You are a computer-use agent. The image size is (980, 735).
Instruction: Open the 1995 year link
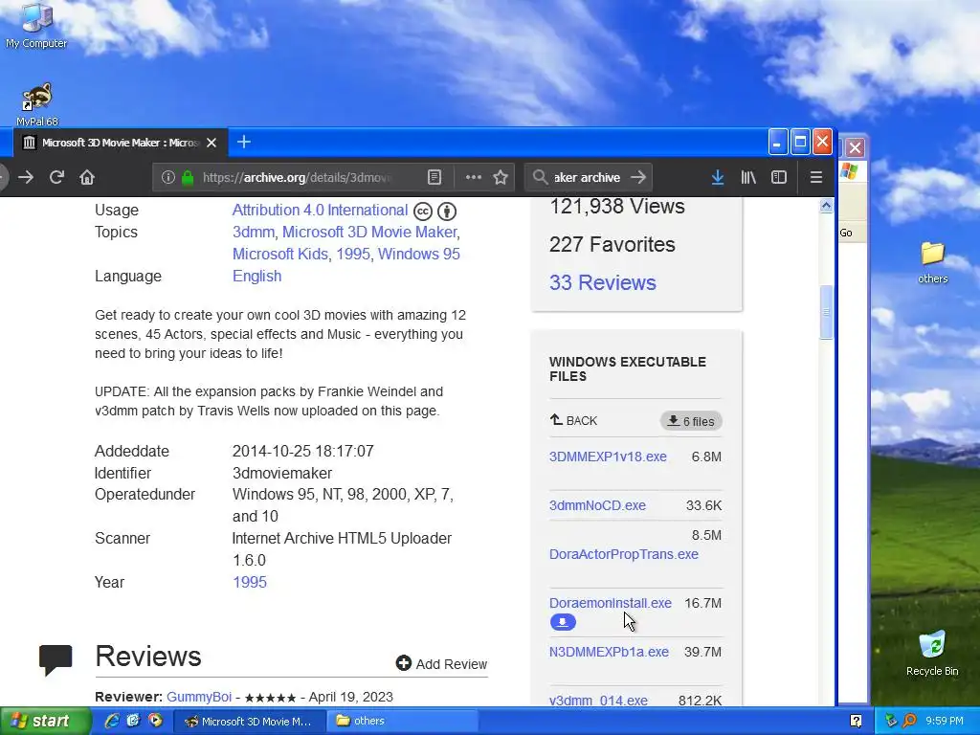click(250, 582)
